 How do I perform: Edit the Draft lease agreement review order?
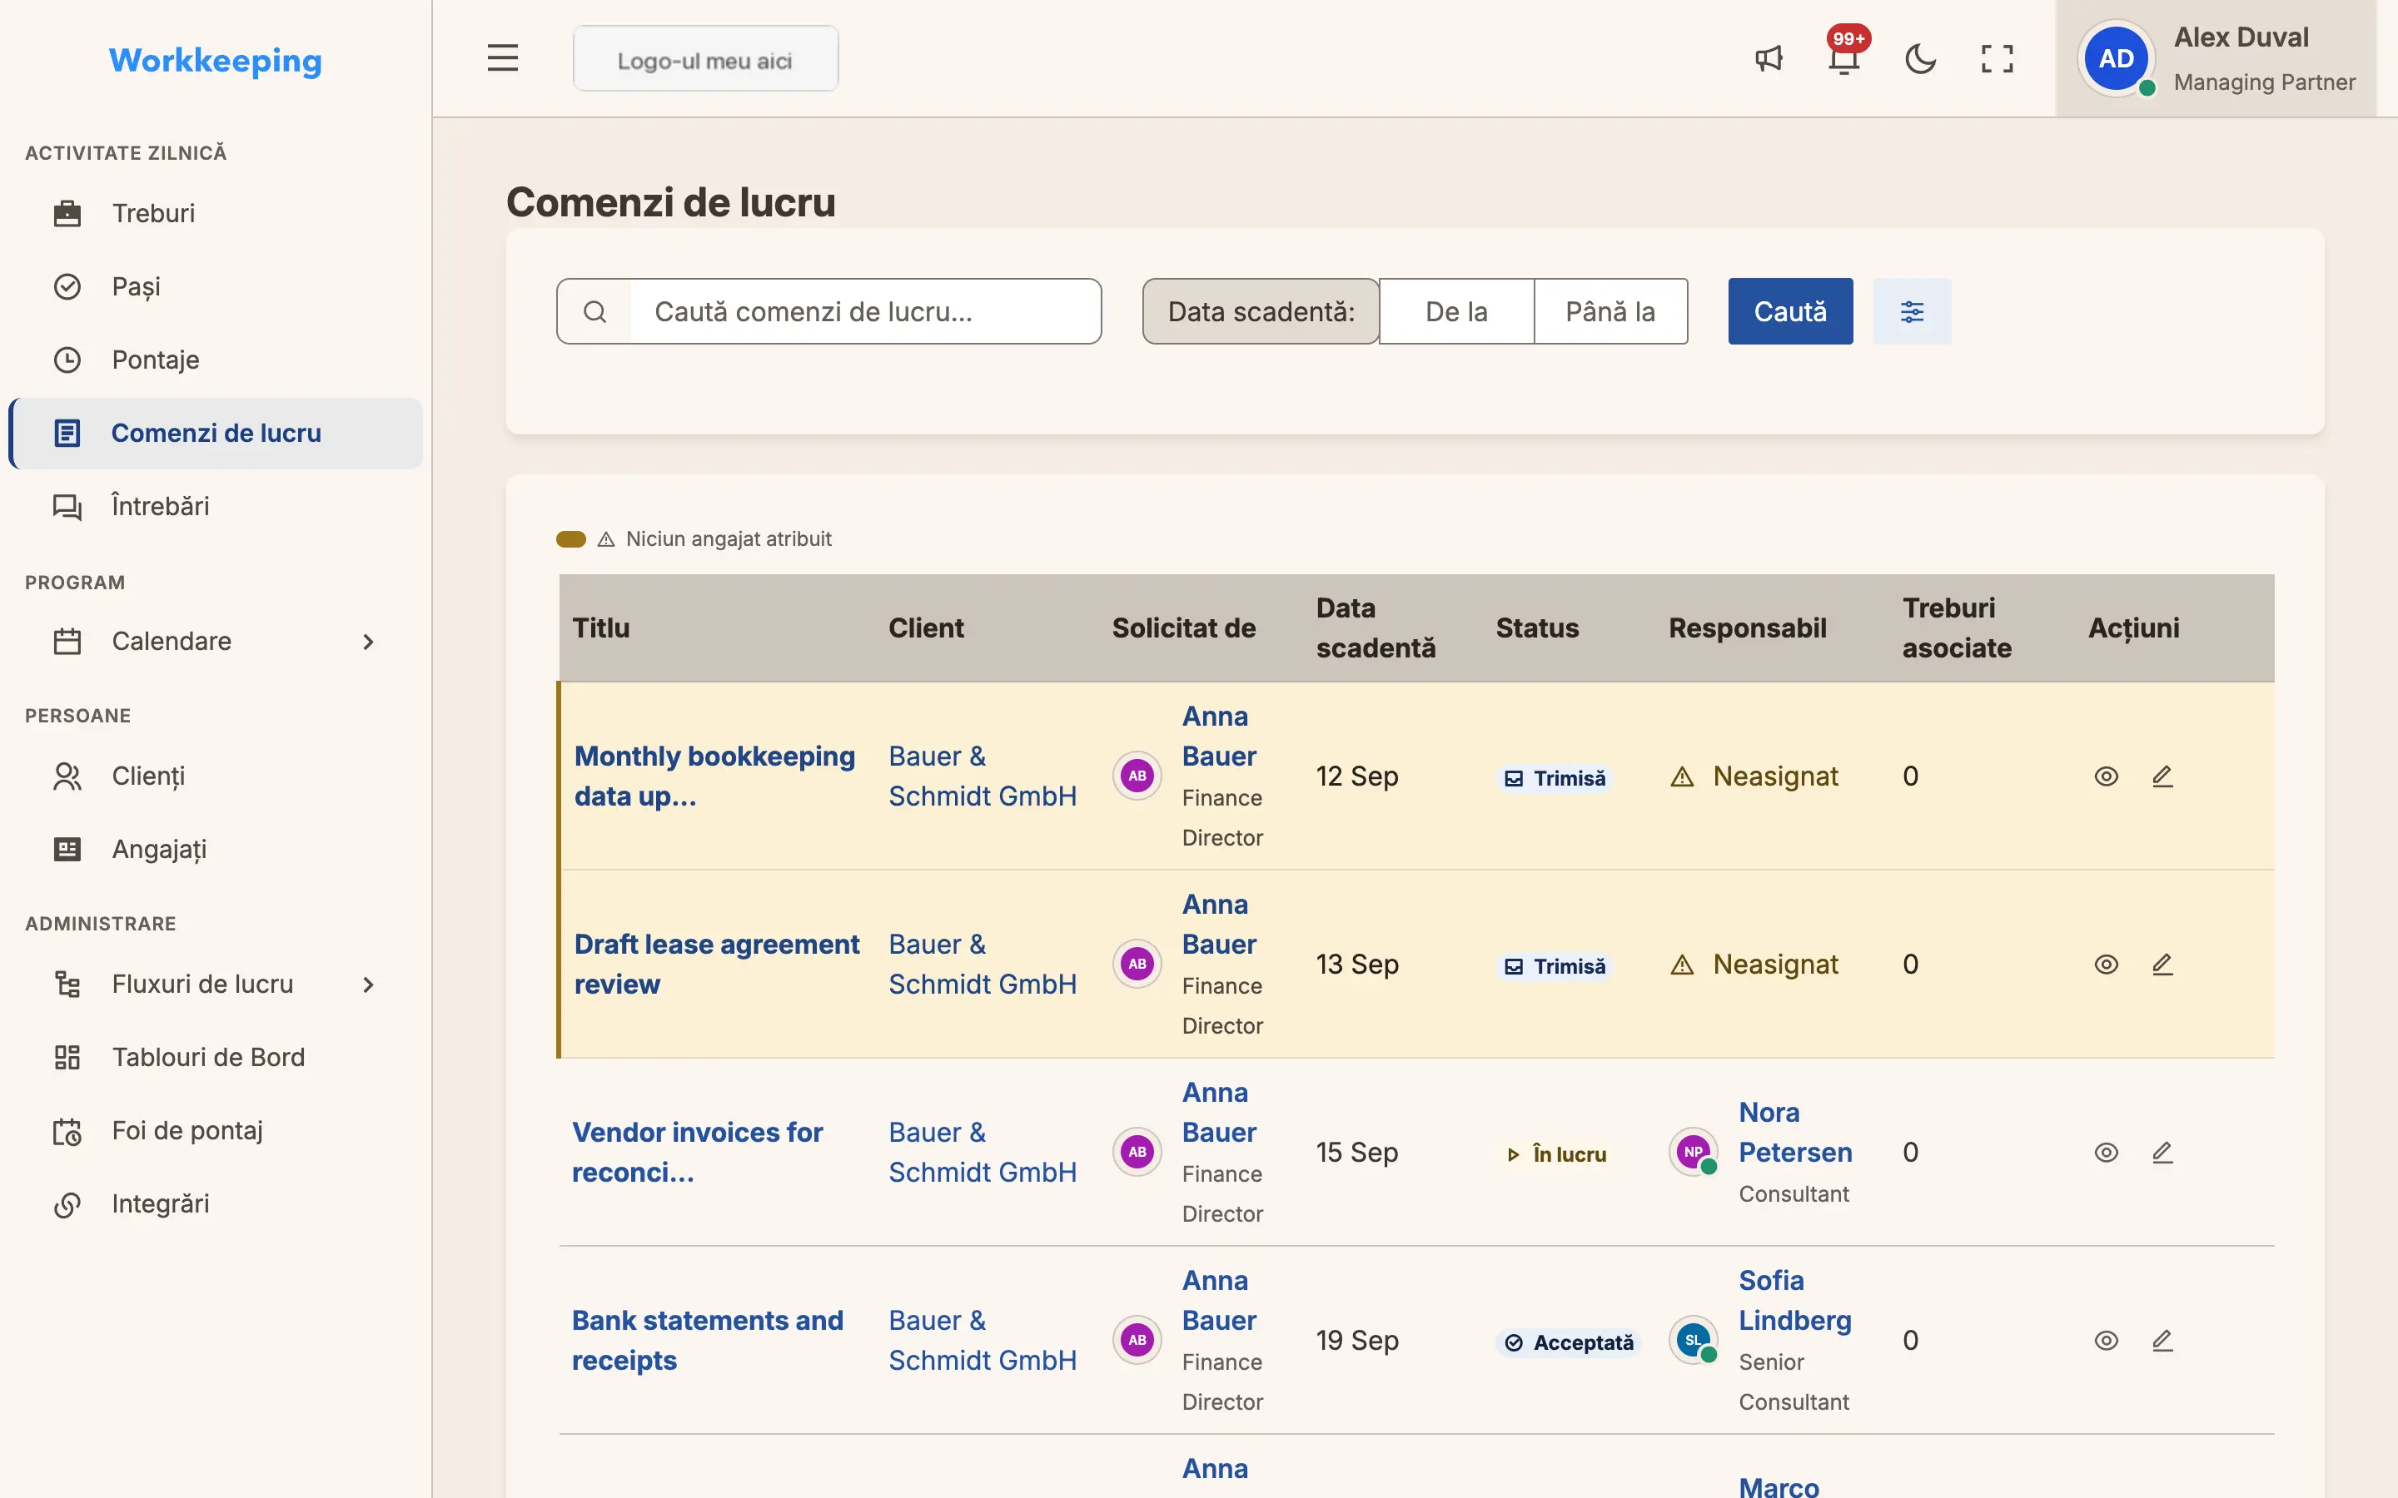(2162, 964)
